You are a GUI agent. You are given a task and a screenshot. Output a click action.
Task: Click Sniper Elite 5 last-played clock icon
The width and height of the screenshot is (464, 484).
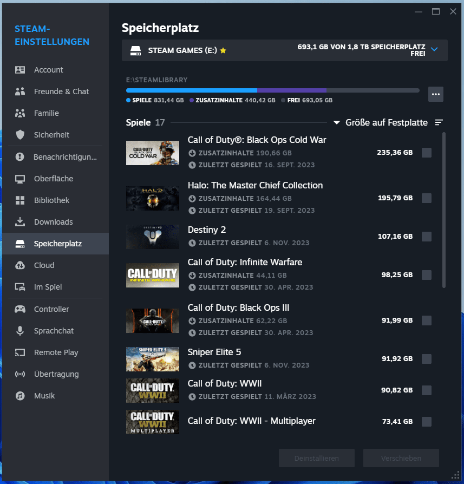192,365
